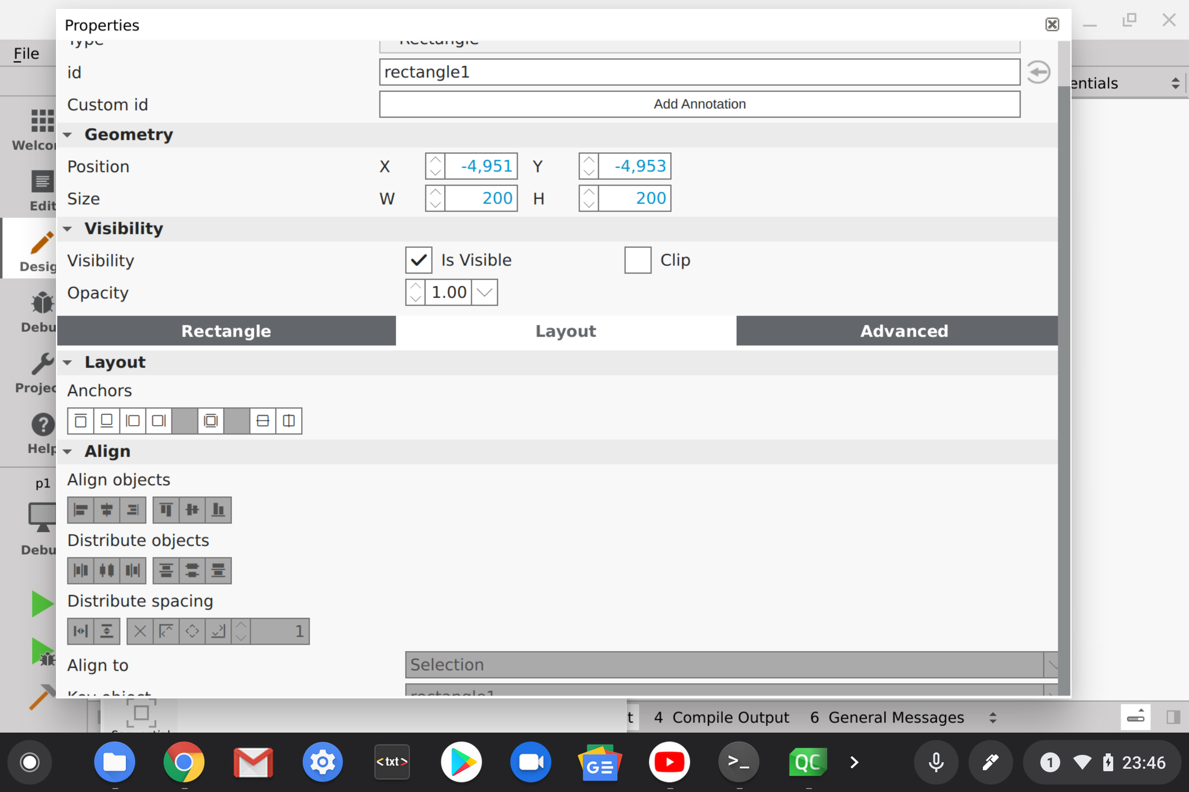Anchor rectangle to the top edge
Screen dimensions: 1189x792
point(80,421)
